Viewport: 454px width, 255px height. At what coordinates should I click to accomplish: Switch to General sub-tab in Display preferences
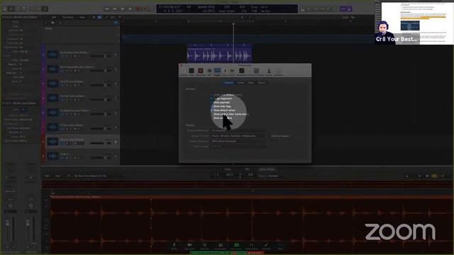point(228,83)
